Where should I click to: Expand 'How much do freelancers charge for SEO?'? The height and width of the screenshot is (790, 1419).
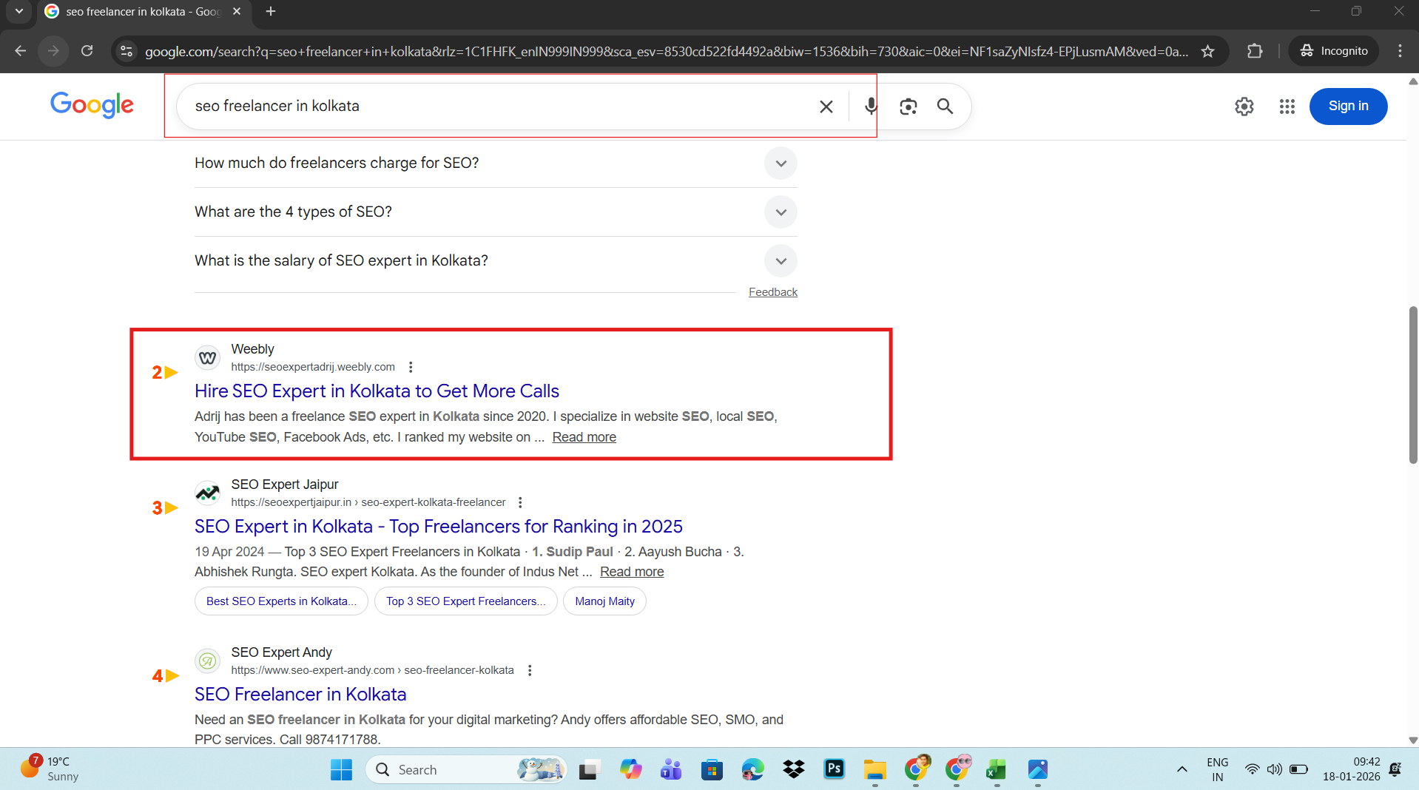(781, 163)
